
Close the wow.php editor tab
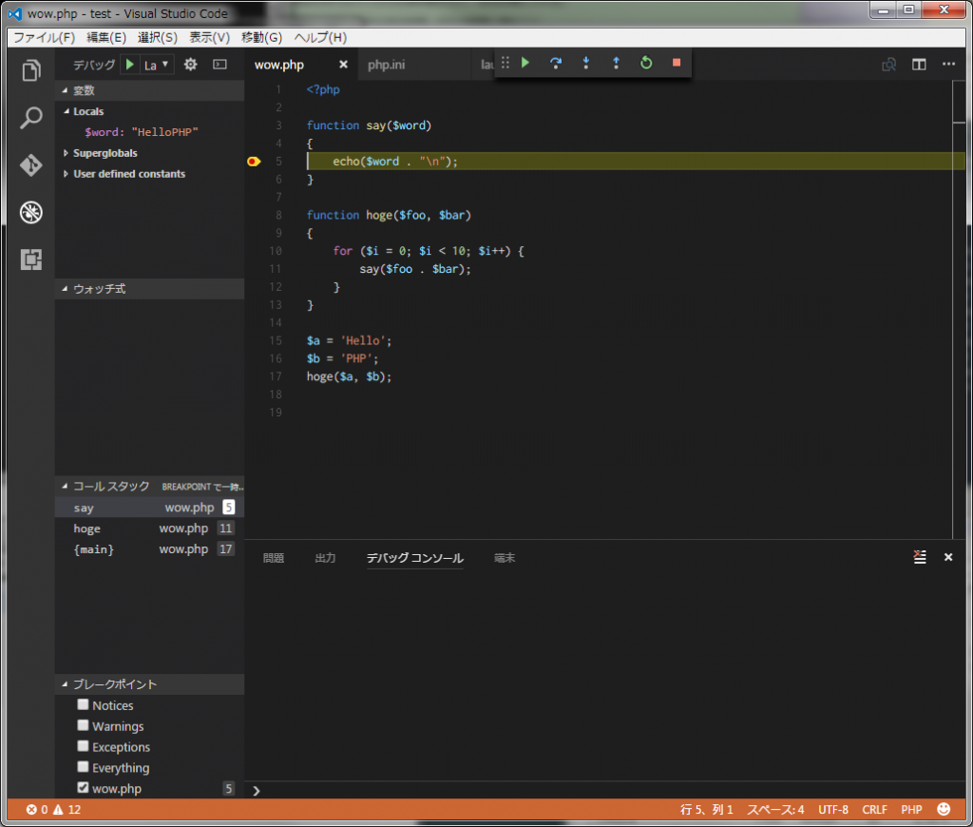click(343, 65)
